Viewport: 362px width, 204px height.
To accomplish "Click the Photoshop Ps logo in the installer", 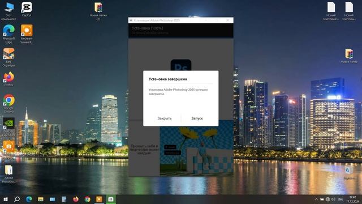I will [181, 65].
